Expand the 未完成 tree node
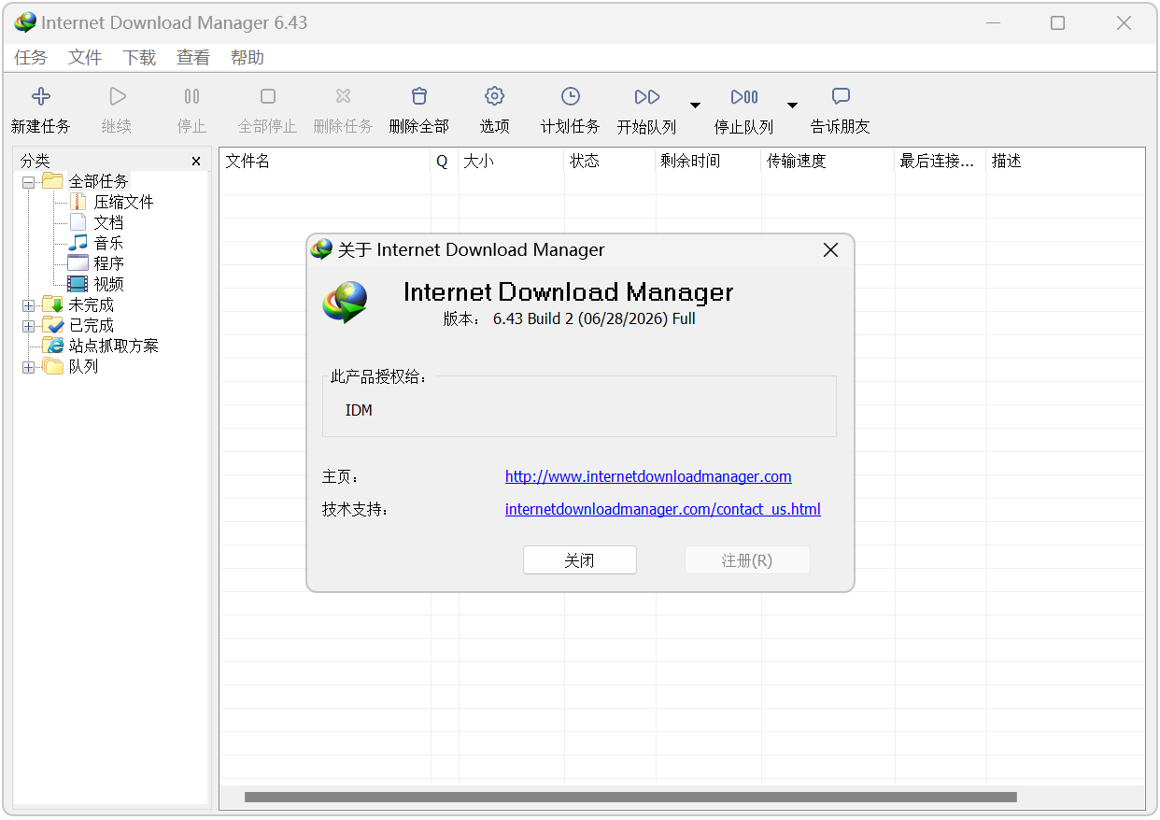 coord(29,305)
